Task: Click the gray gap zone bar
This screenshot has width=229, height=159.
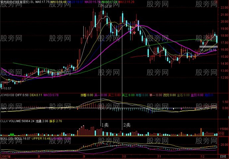Action: tap(208, 47)
